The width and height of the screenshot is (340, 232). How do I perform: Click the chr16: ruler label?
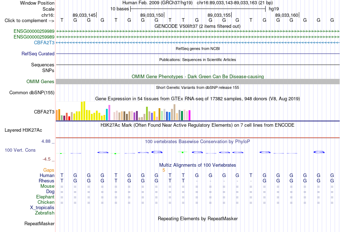(48, 15)
